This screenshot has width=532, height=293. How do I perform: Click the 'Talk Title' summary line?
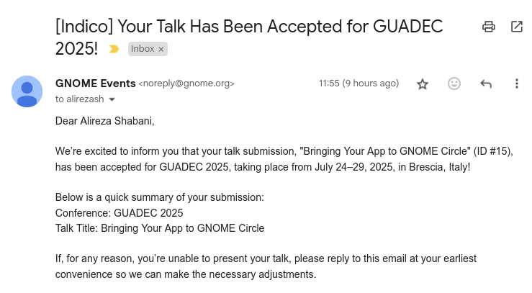(160, 228)
